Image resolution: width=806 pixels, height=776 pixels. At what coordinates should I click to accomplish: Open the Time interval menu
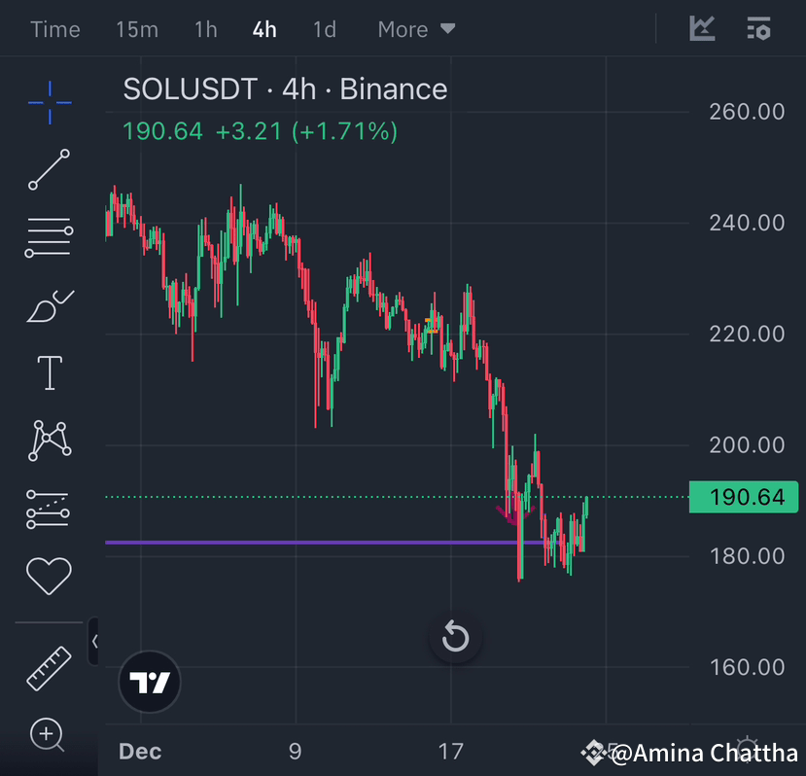[x=54, y=29]
